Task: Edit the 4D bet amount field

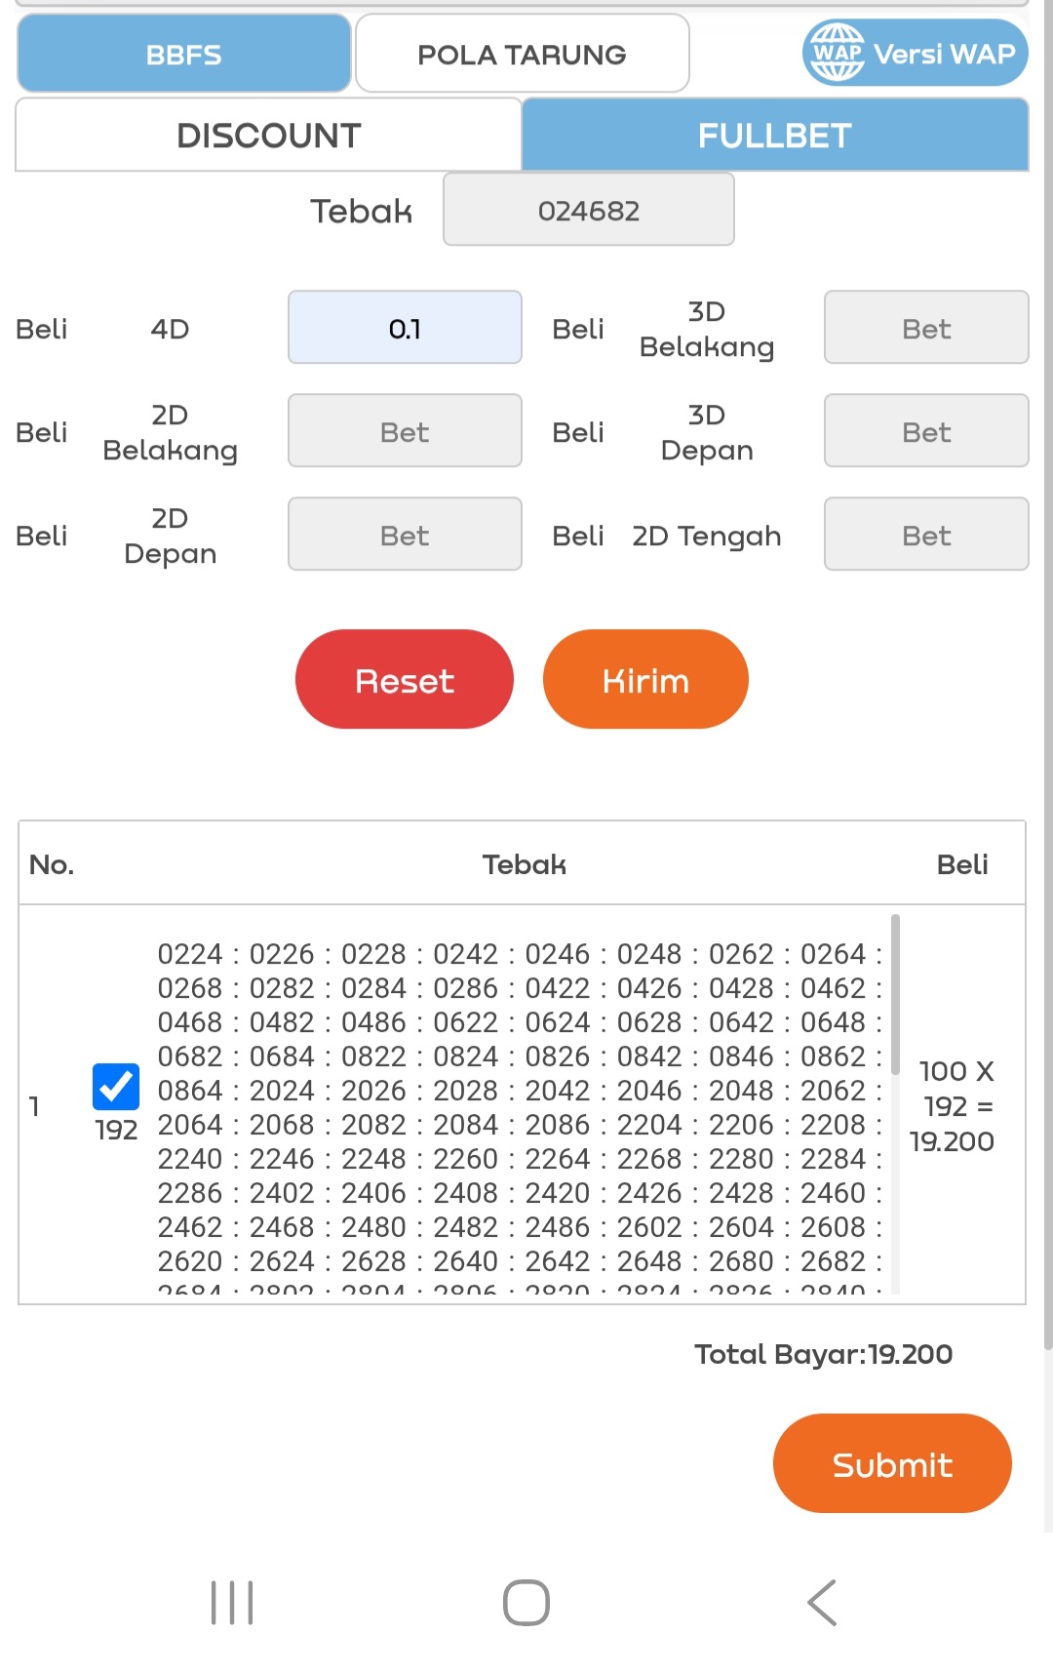Action: 405,328
